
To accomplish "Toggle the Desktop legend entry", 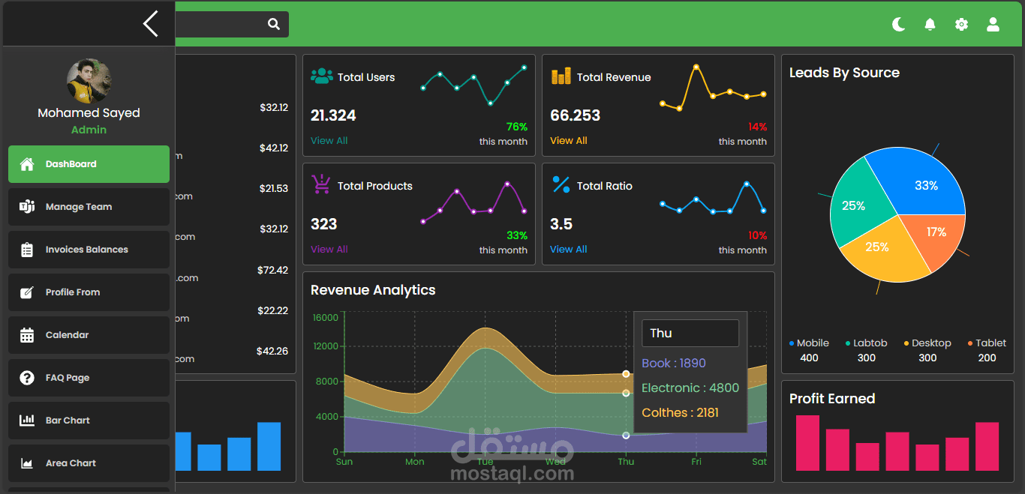I will click(x=927, y=343).
